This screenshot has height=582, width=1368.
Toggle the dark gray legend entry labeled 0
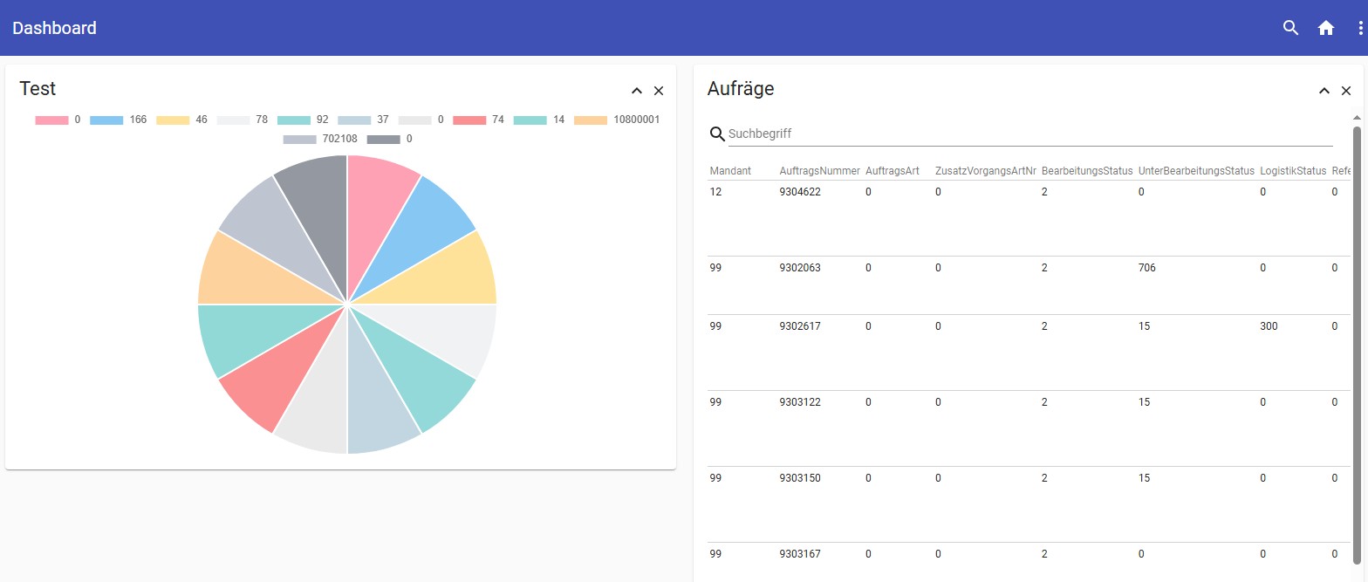point(389,139)
